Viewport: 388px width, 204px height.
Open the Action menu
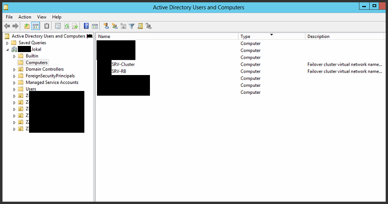pos(25,17)
